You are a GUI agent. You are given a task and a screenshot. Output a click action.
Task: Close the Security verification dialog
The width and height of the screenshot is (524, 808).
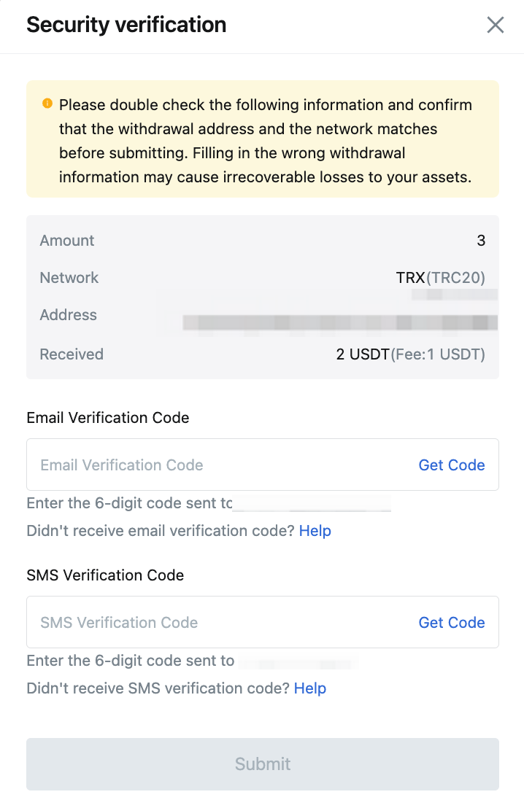[496, 26]
